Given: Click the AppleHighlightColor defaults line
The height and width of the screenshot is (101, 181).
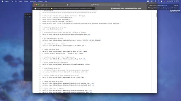Looking at the screenshot, I should point(72,40).
